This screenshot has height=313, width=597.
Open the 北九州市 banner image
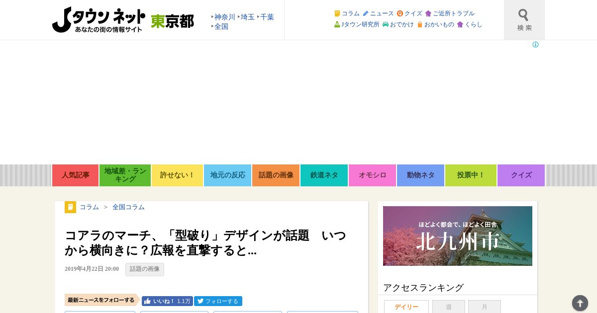coord(458,236)
